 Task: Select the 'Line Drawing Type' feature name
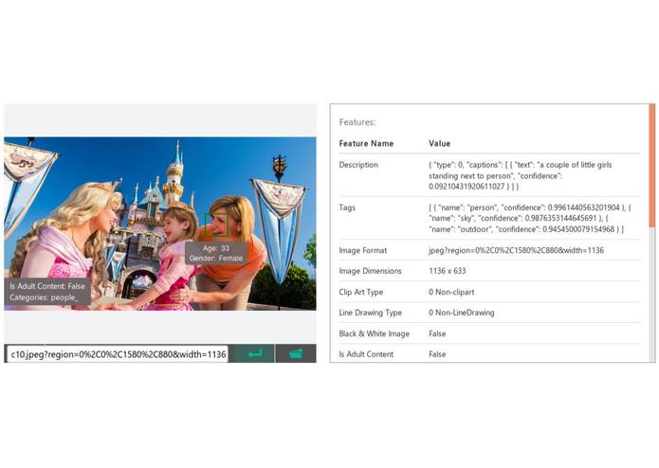(370, 313)
